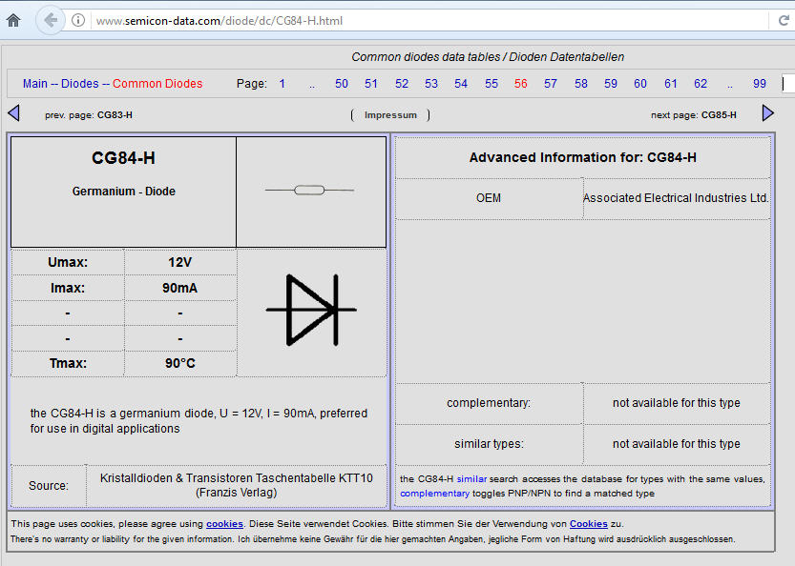
Task: Click the browser home icon
Action: click(13, 20)
